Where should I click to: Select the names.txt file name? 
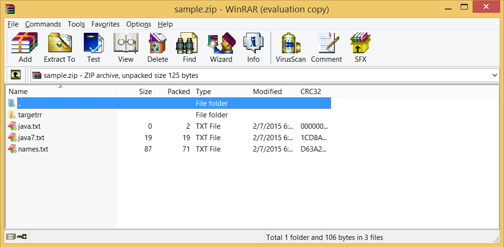coord(33,149)
